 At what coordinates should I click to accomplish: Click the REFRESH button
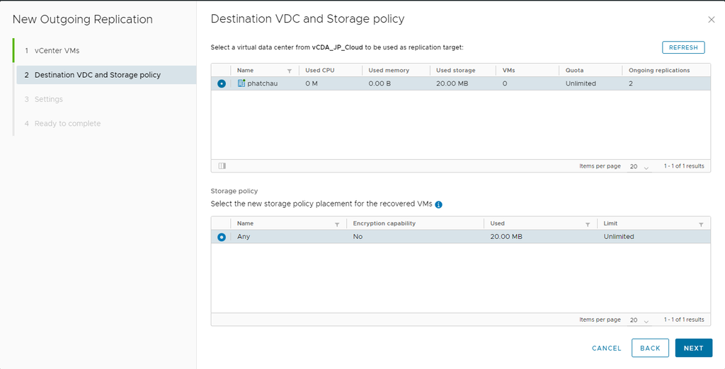coord(683,47)
